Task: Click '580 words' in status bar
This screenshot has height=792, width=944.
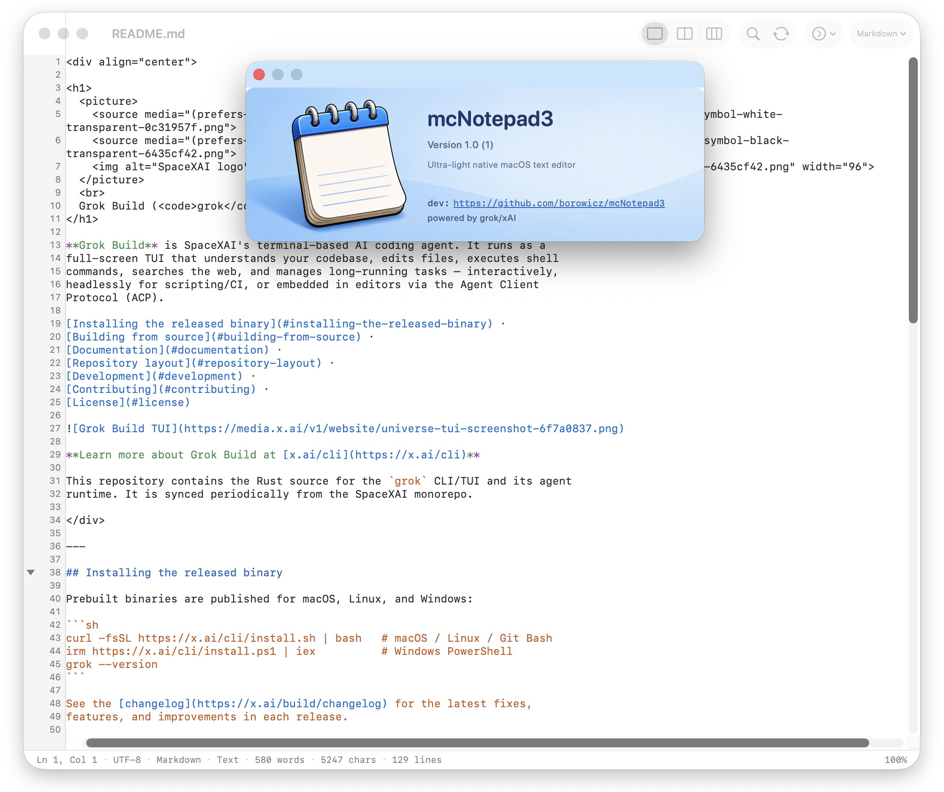Action: pyautogui.click(x=279, y=760)
